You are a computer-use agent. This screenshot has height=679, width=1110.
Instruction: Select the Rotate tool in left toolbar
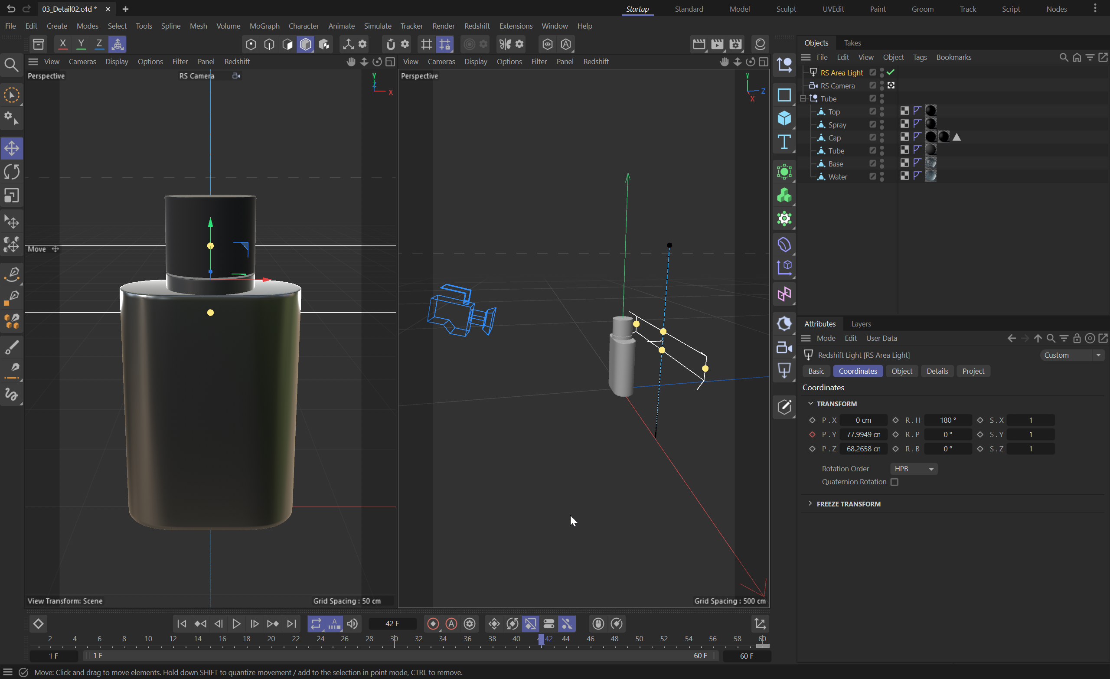(12, 172)
